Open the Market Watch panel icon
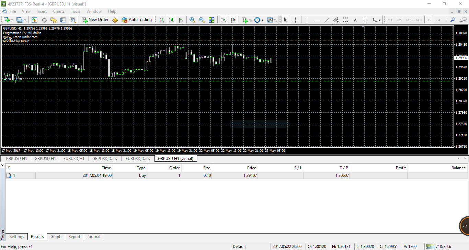Image resolution: width=469 pixels, height=250 pixels. click(34, 20)
